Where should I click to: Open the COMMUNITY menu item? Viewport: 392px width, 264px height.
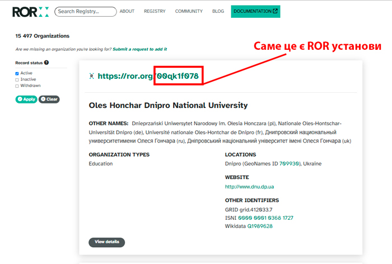(x=189, y=11)
